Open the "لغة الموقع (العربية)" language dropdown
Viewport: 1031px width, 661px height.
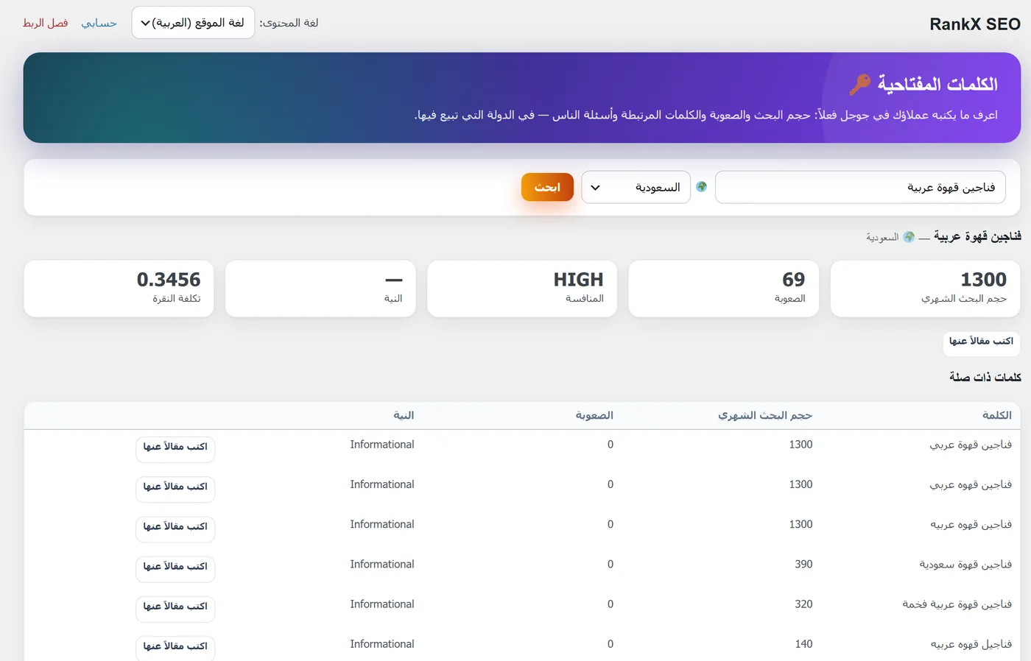(x=193, y=23)
